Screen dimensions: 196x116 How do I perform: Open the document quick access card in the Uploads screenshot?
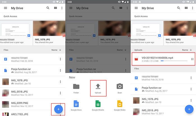(147, 33)
